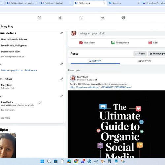The image size is (165, 165).
Task: Edit communities section with the pencil icon
Action: tap(62, 79)
